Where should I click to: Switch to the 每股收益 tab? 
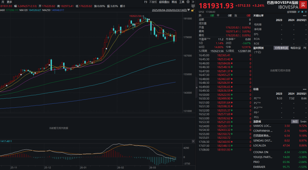click(295, 48)
